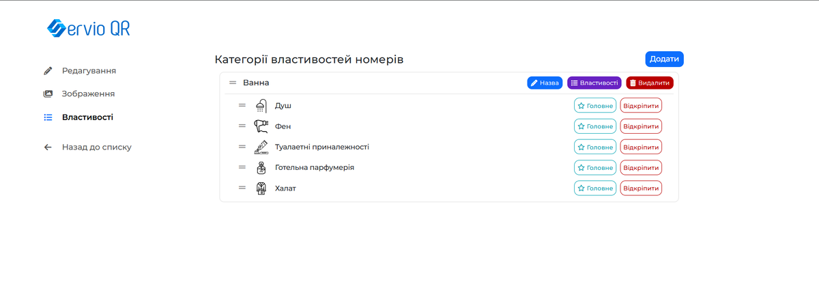Mark Фен as Головне

[x=594, y=126]
